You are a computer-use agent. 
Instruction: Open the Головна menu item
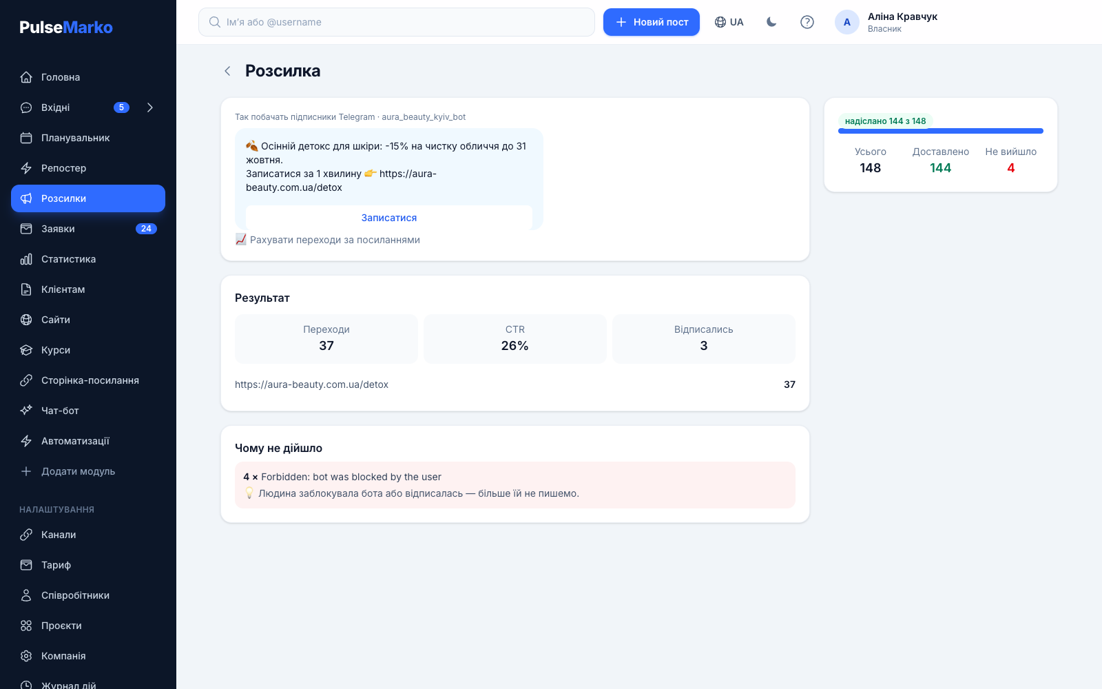point(88,77)
